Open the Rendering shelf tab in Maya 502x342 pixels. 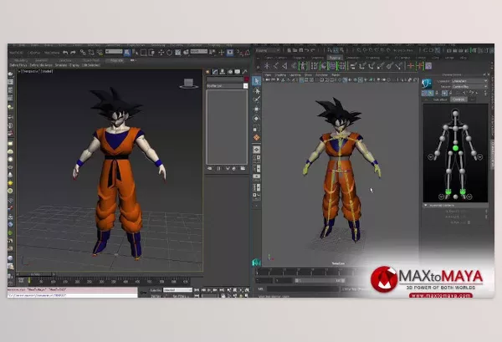372,58
